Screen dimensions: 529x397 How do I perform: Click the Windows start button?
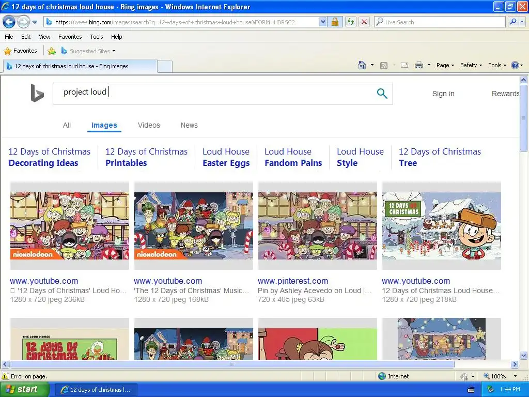point(24,390)
